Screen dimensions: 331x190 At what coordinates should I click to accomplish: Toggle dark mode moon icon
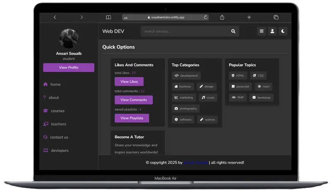tap(283, 31)
